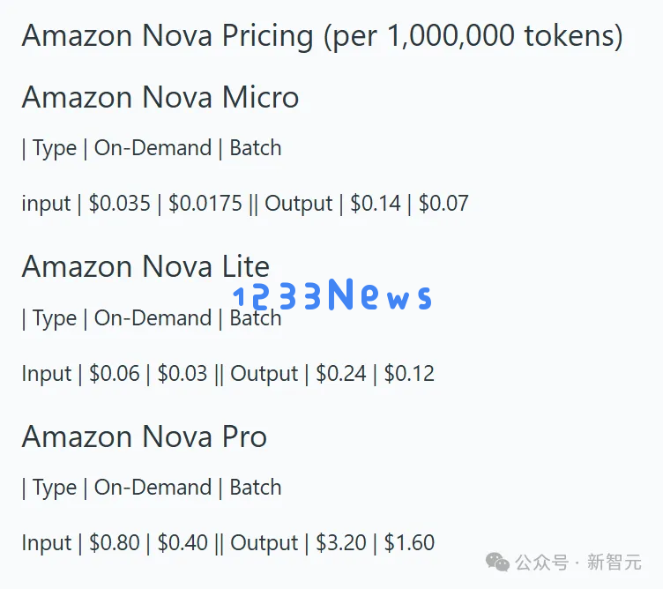Select the Amazon Nova Micro heading
The image size is (663, 589).
[160, 97]
